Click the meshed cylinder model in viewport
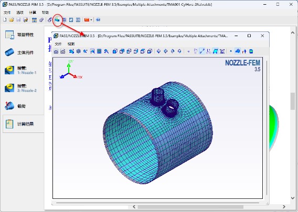This screenshot has height=212, width=298. (158, 133)
